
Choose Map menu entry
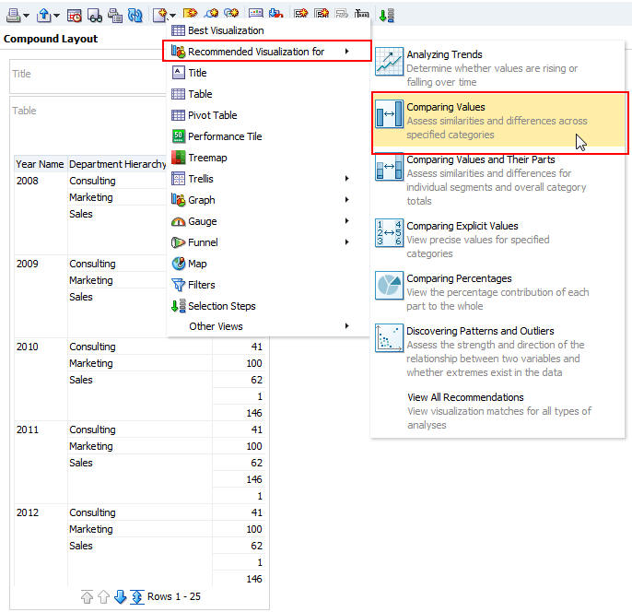pos(267,264)
